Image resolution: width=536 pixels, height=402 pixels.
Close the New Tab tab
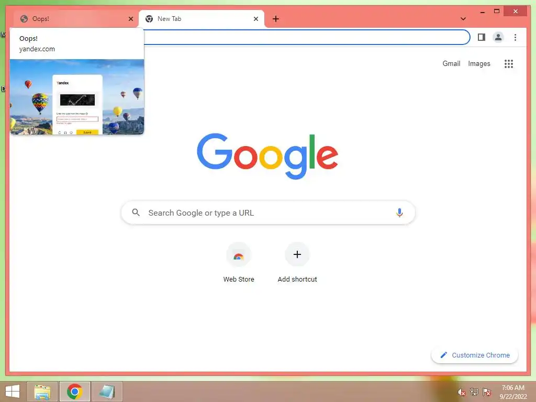point(255,19)
